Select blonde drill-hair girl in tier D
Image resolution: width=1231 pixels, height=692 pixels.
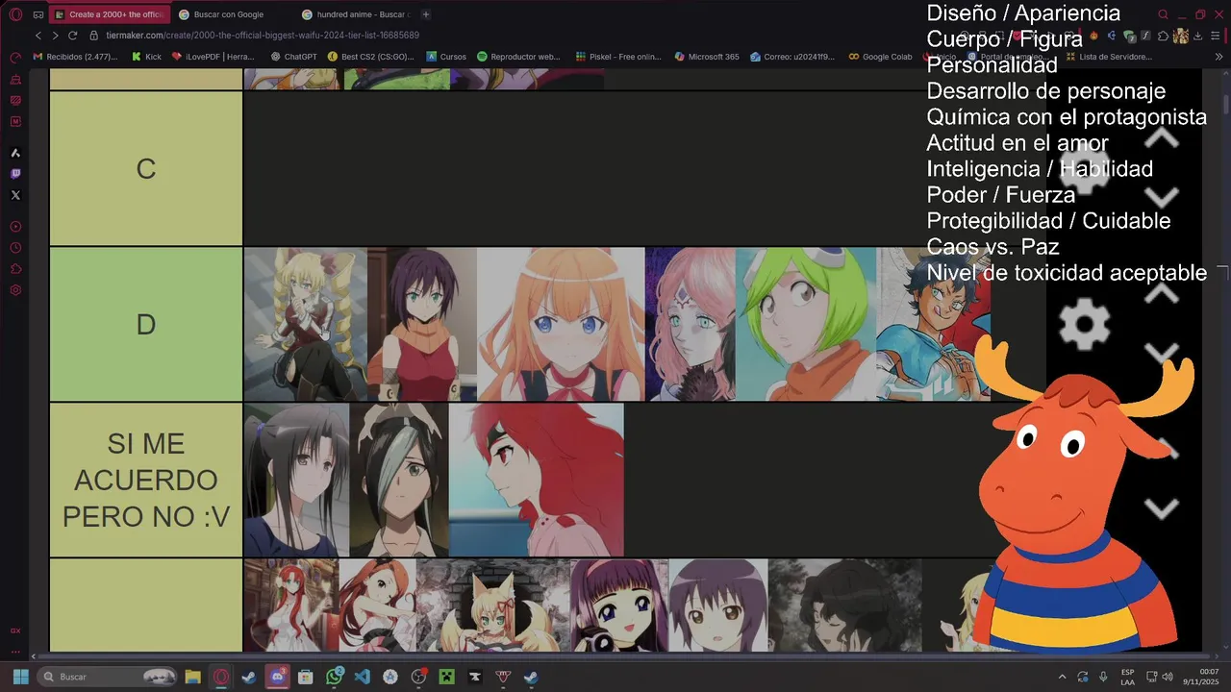point(306,324)
